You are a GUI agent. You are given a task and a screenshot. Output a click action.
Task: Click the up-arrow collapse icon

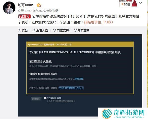(x=19, y=30)
